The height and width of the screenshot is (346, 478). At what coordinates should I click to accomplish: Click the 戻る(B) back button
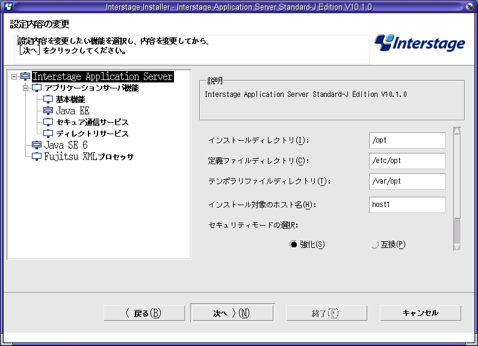144,313
